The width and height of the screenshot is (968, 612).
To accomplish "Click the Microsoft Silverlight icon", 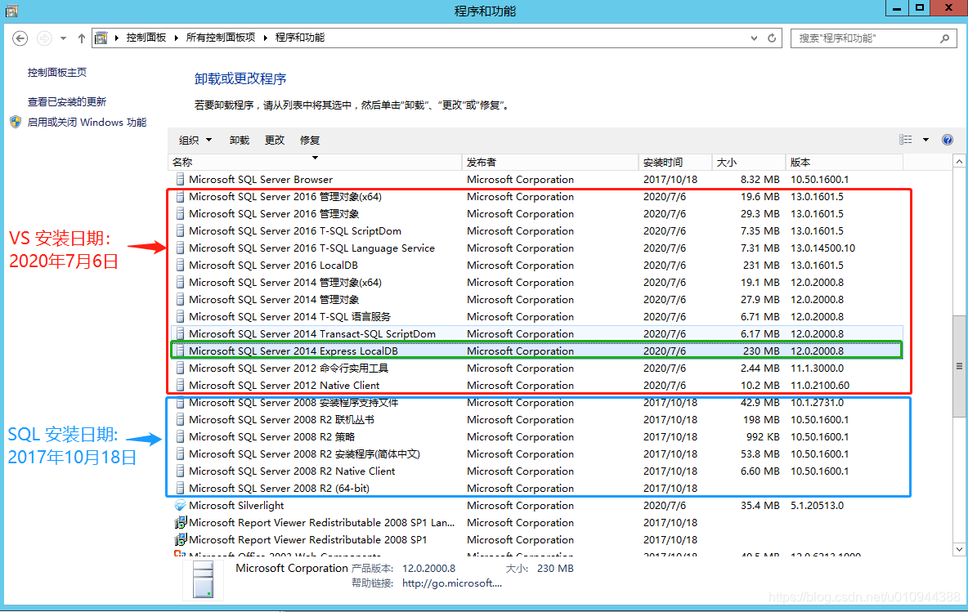I will [x=180, y=505].
